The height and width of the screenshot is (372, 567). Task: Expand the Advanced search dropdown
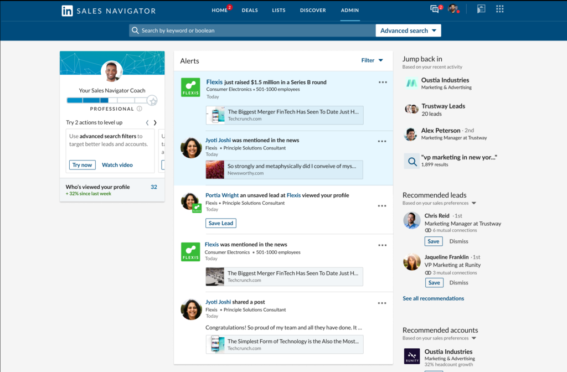(408, 30)
